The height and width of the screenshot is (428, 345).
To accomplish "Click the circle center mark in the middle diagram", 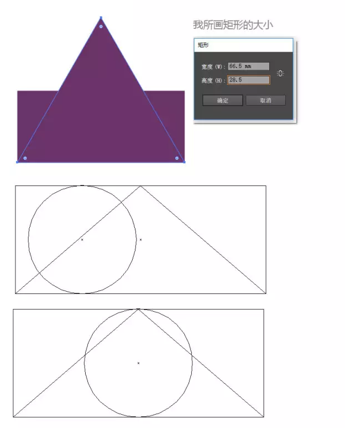I will tap(82, 240).
